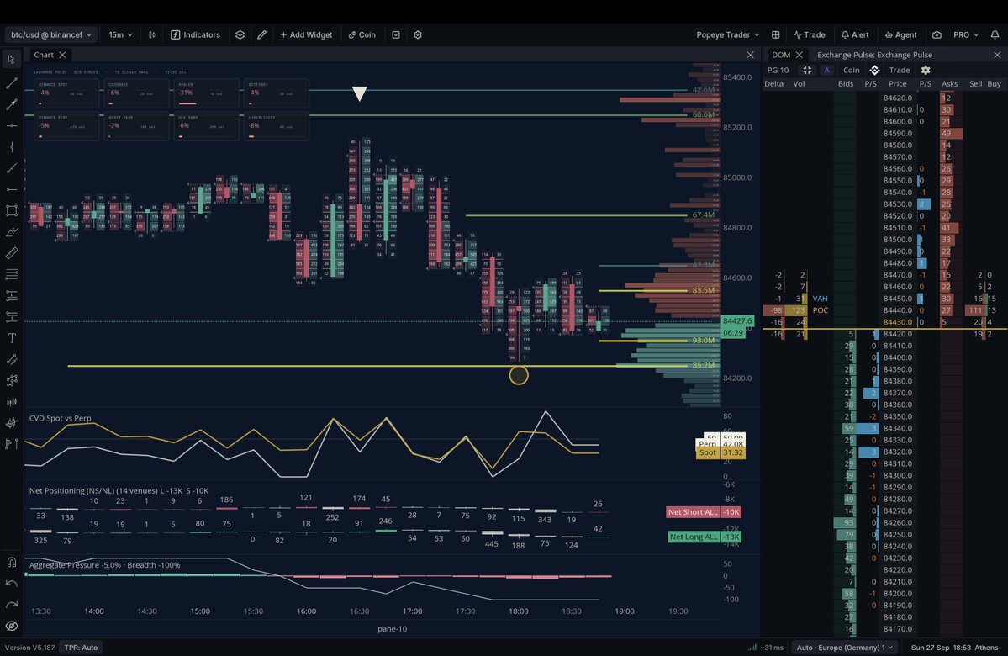Choose the anchored candles tool
The height and width of the screenshot is (656, 1008).
(x=12, y=423)
